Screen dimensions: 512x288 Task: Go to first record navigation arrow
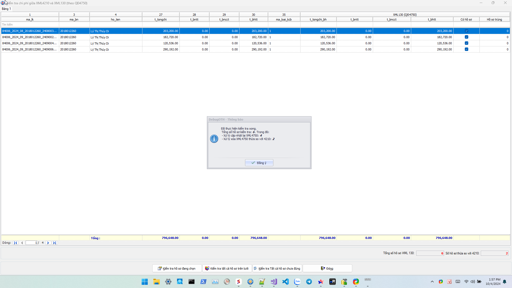[x=15, y=243]
